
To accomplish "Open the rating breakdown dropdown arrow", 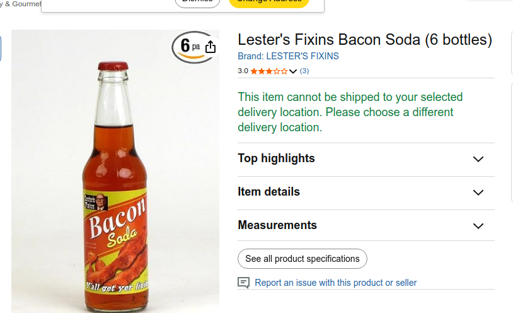I will [293, 71].
